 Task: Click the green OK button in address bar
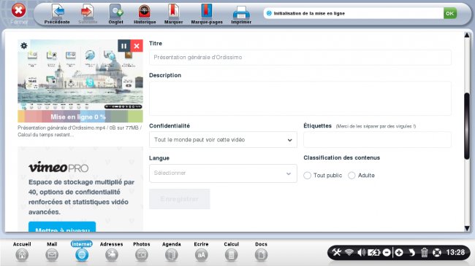(x=450, y=13)
